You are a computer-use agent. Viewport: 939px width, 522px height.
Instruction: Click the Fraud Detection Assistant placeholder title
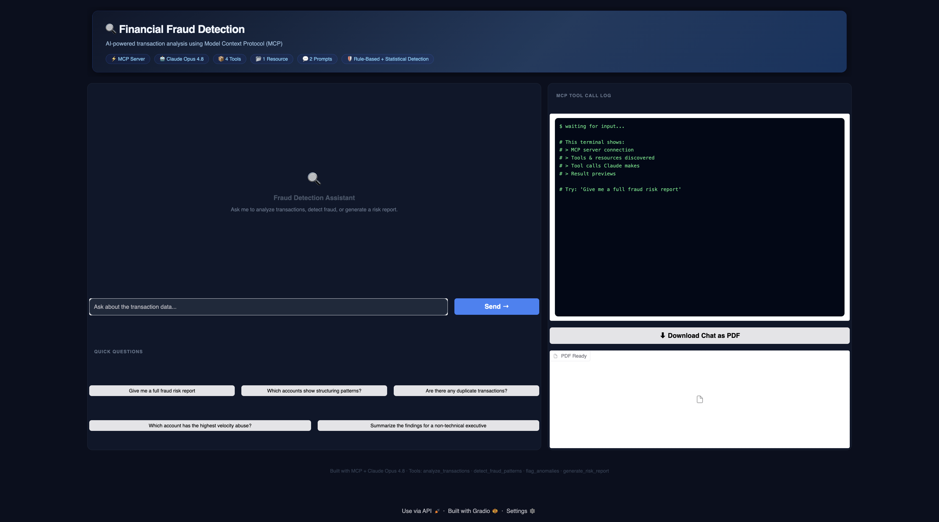314,198
